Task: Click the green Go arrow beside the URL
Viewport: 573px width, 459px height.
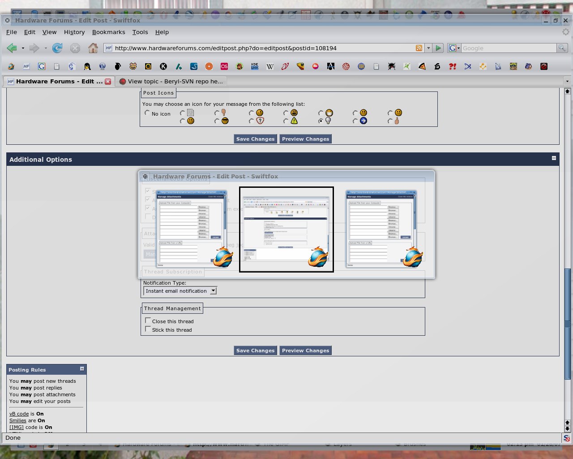Action: (x=438, y=48)
